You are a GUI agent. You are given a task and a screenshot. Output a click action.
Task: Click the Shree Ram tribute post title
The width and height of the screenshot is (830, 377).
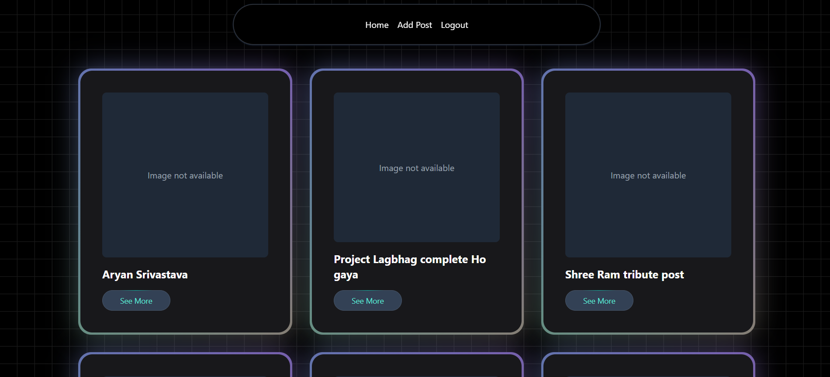click(x=624, y=274)
